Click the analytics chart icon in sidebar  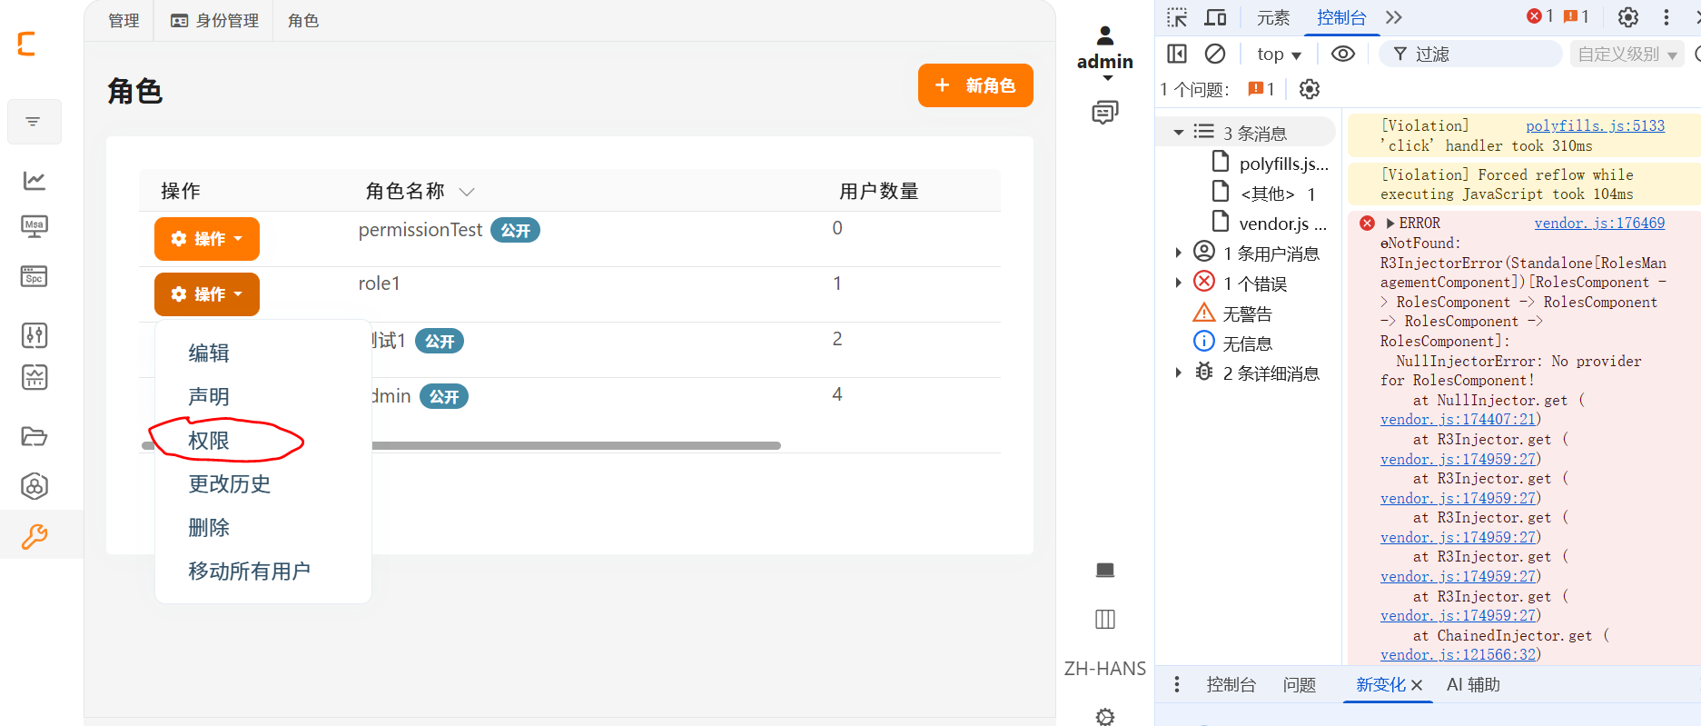pos(35,181)
